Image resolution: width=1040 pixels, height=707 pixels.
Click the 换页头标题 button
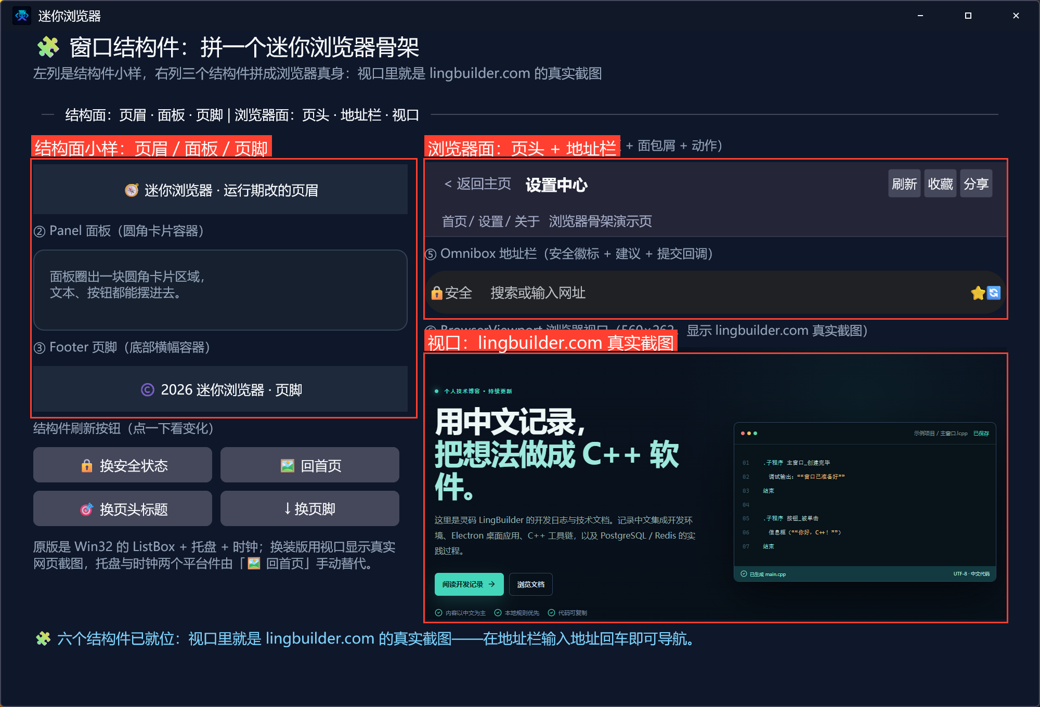(123, 509)
